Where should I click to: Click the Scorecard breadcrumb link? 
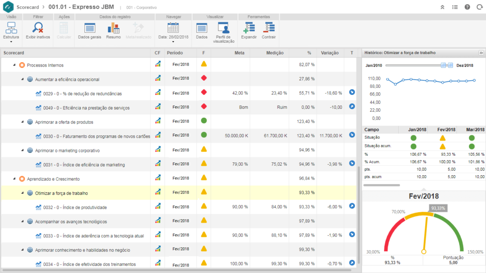28,7
